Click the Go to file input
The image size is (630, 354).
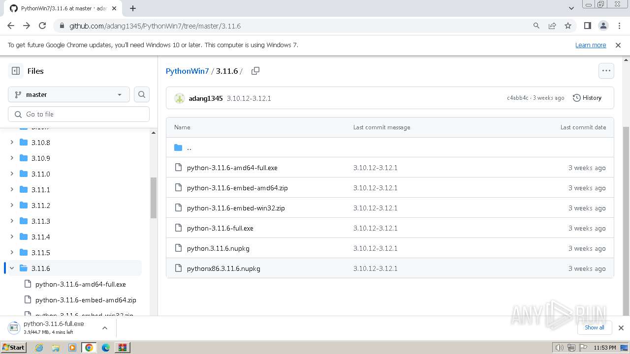pyautogui.click(x=79, y=114)
